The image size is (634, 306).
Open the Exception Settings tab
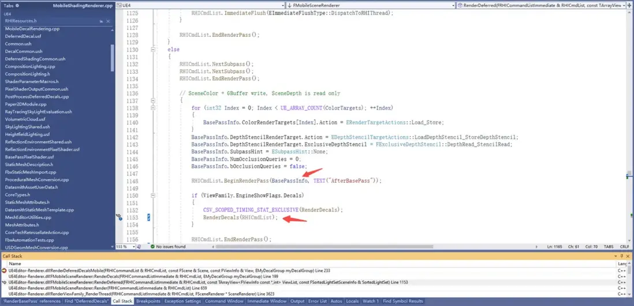point(182,301)
